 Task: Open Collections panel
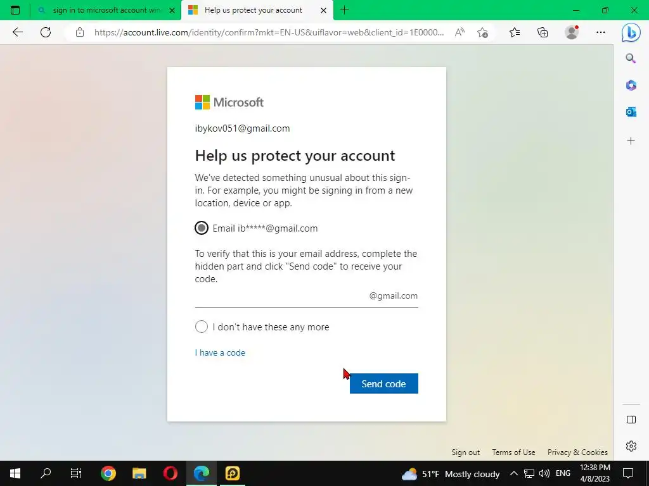[543, 32]
